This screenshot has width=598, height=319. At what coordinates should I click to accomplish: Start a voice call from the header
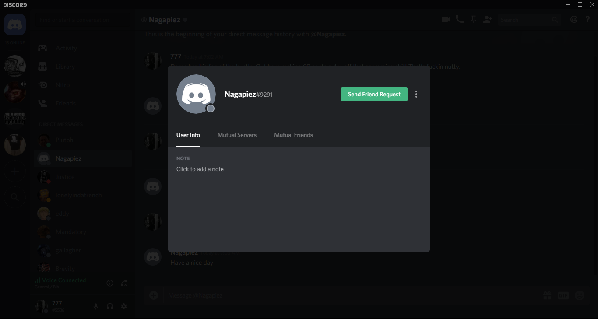click(459, 19)
